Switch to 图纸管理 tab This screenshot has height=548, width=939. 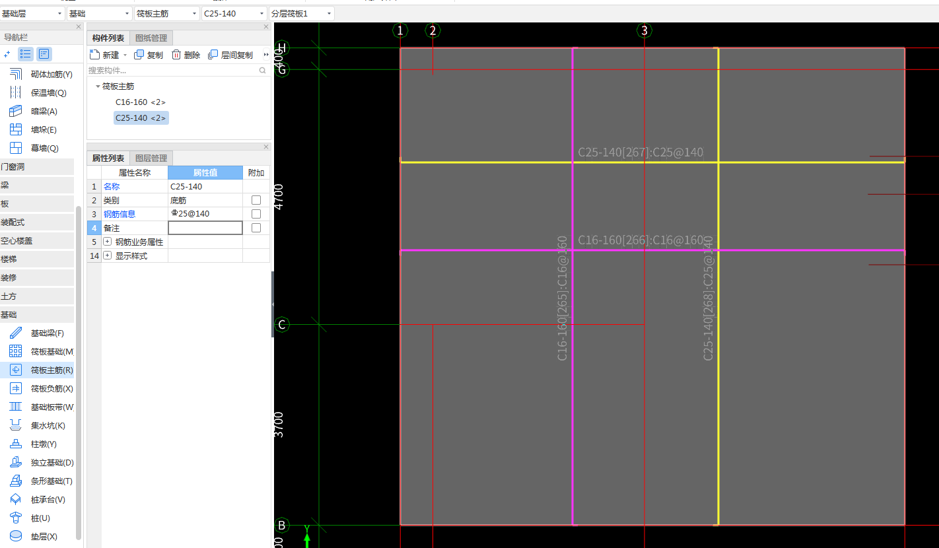(151, 38)
